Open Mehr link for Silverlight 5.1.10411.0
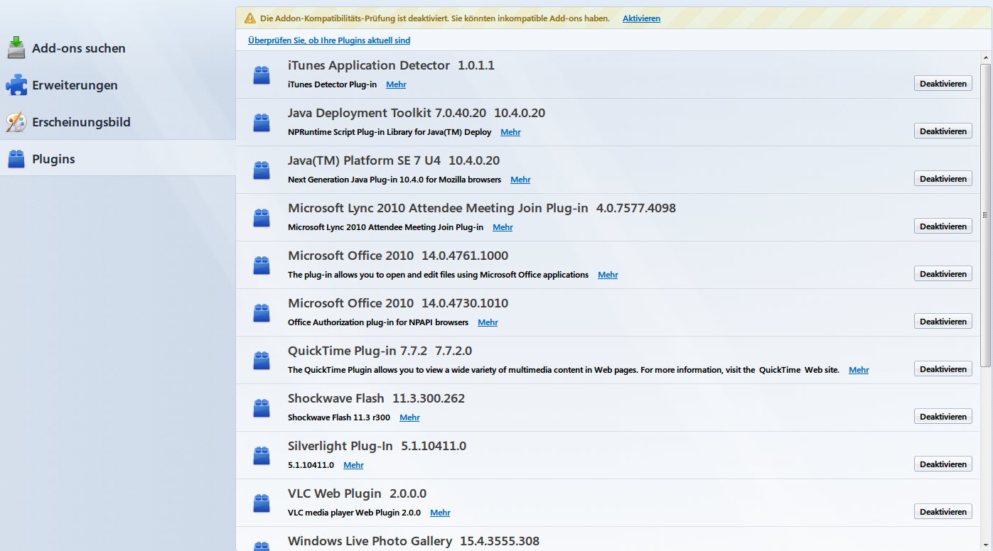This screenshot has height=551, width=993. (x=353, y=465)
